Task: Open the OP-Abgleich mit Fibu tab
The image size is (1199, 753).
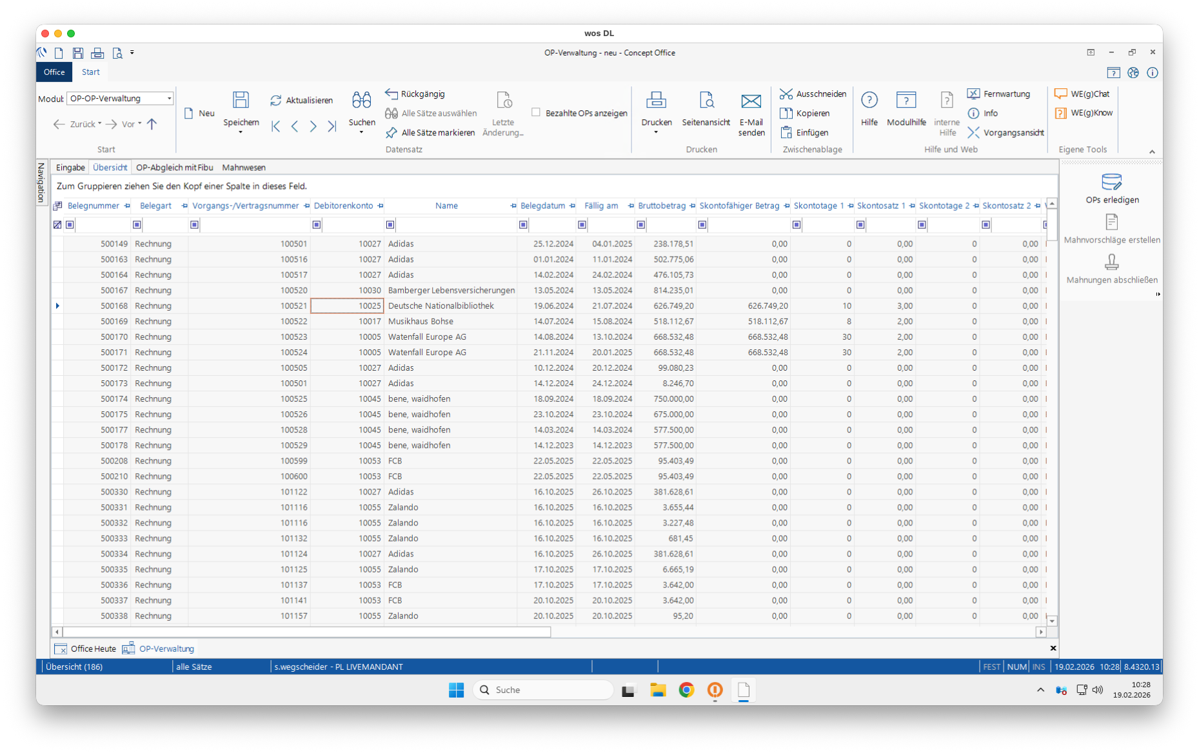Action: click(174, 168)
